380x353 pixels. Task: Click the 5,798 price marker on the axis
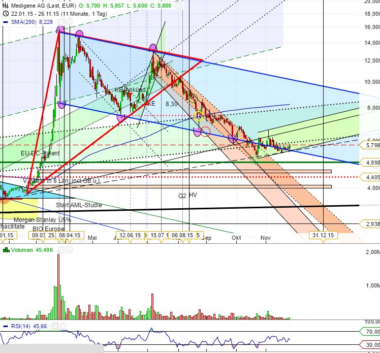tap(370, 145)
